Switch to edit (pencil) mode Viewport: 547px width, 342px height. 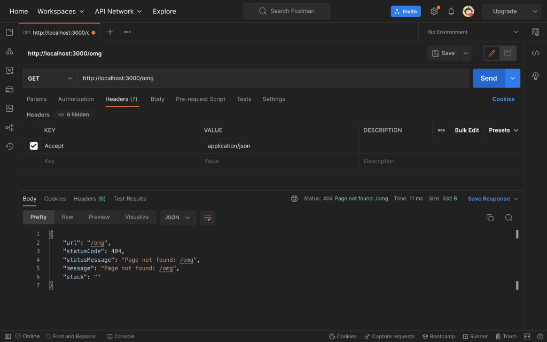click(x=492, y=53)
